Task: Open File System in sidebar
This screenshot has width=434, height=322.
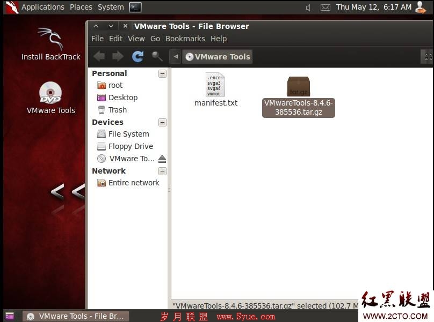Action: coord(123,134)
